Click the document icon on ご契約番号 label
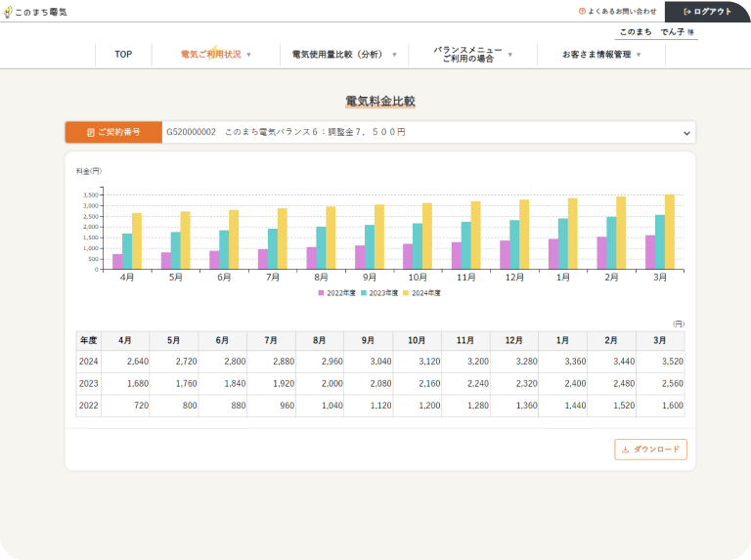751x560 pixels. pos(91,132)
